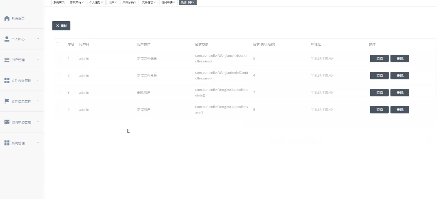Click 删除 button in row 4
The width and height of the screenshot is (437, 199).
400,110
